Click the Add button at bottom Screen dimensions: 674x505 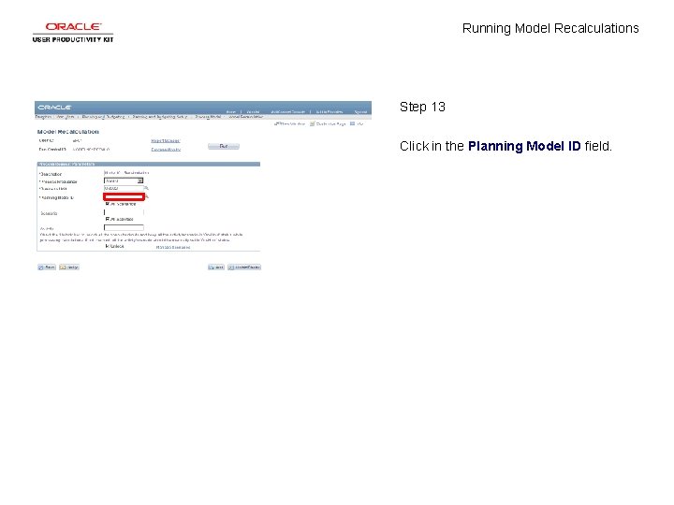coord(216,267)
